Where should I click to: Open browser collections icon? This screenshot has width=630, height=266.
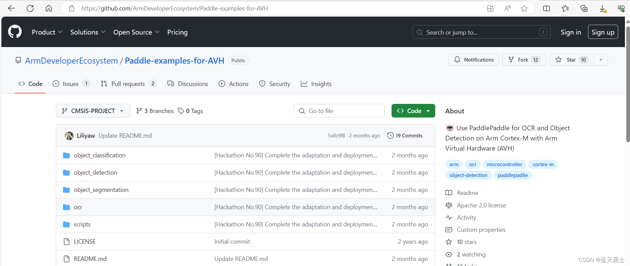pyautogui.click(x=584, y=8)
